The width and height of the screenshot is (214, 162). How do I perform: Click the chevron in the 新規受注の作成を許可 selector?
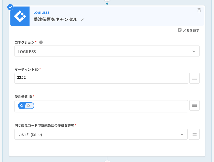[x=182, y=134]
